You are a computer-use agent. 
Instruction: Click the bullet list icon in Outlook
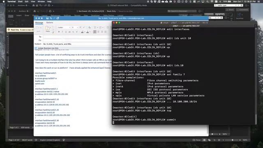(95, 28)
